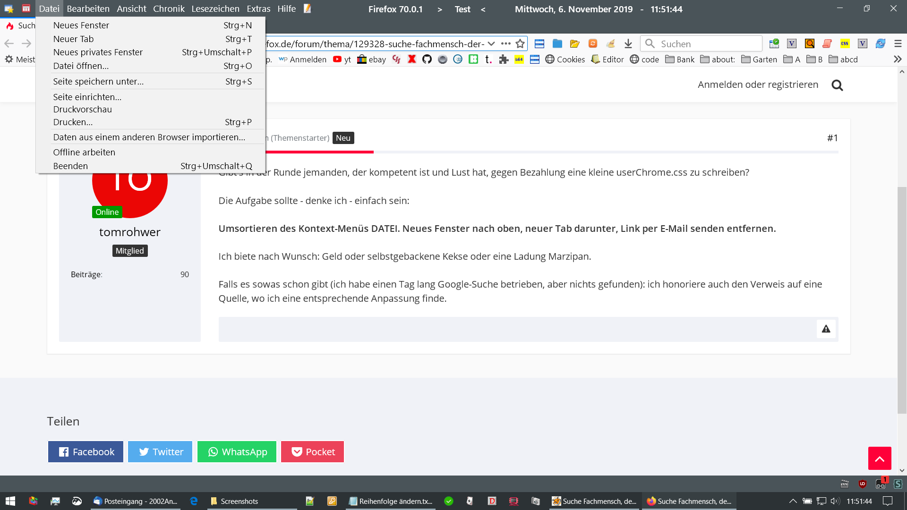Share the thread on Facebook

coord(86,452)
